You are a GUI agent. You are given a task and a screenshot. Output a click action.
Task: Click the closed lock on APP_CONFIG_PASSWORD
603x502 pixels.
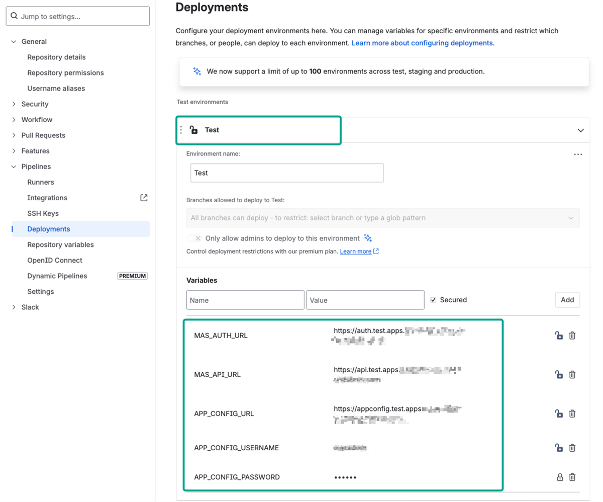coord(559,477)
